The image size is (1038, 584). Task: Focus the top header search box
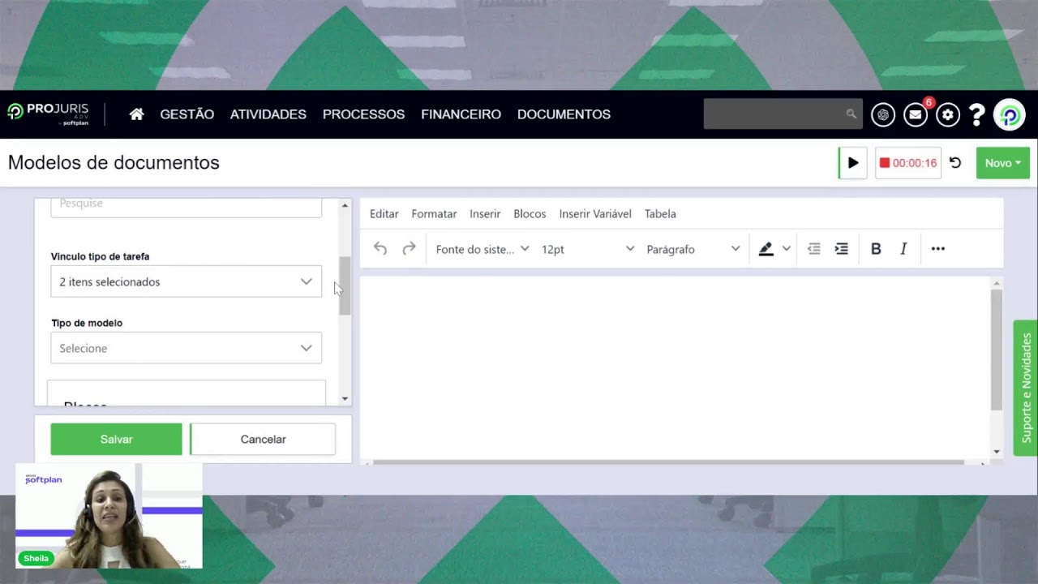[782, 114]
